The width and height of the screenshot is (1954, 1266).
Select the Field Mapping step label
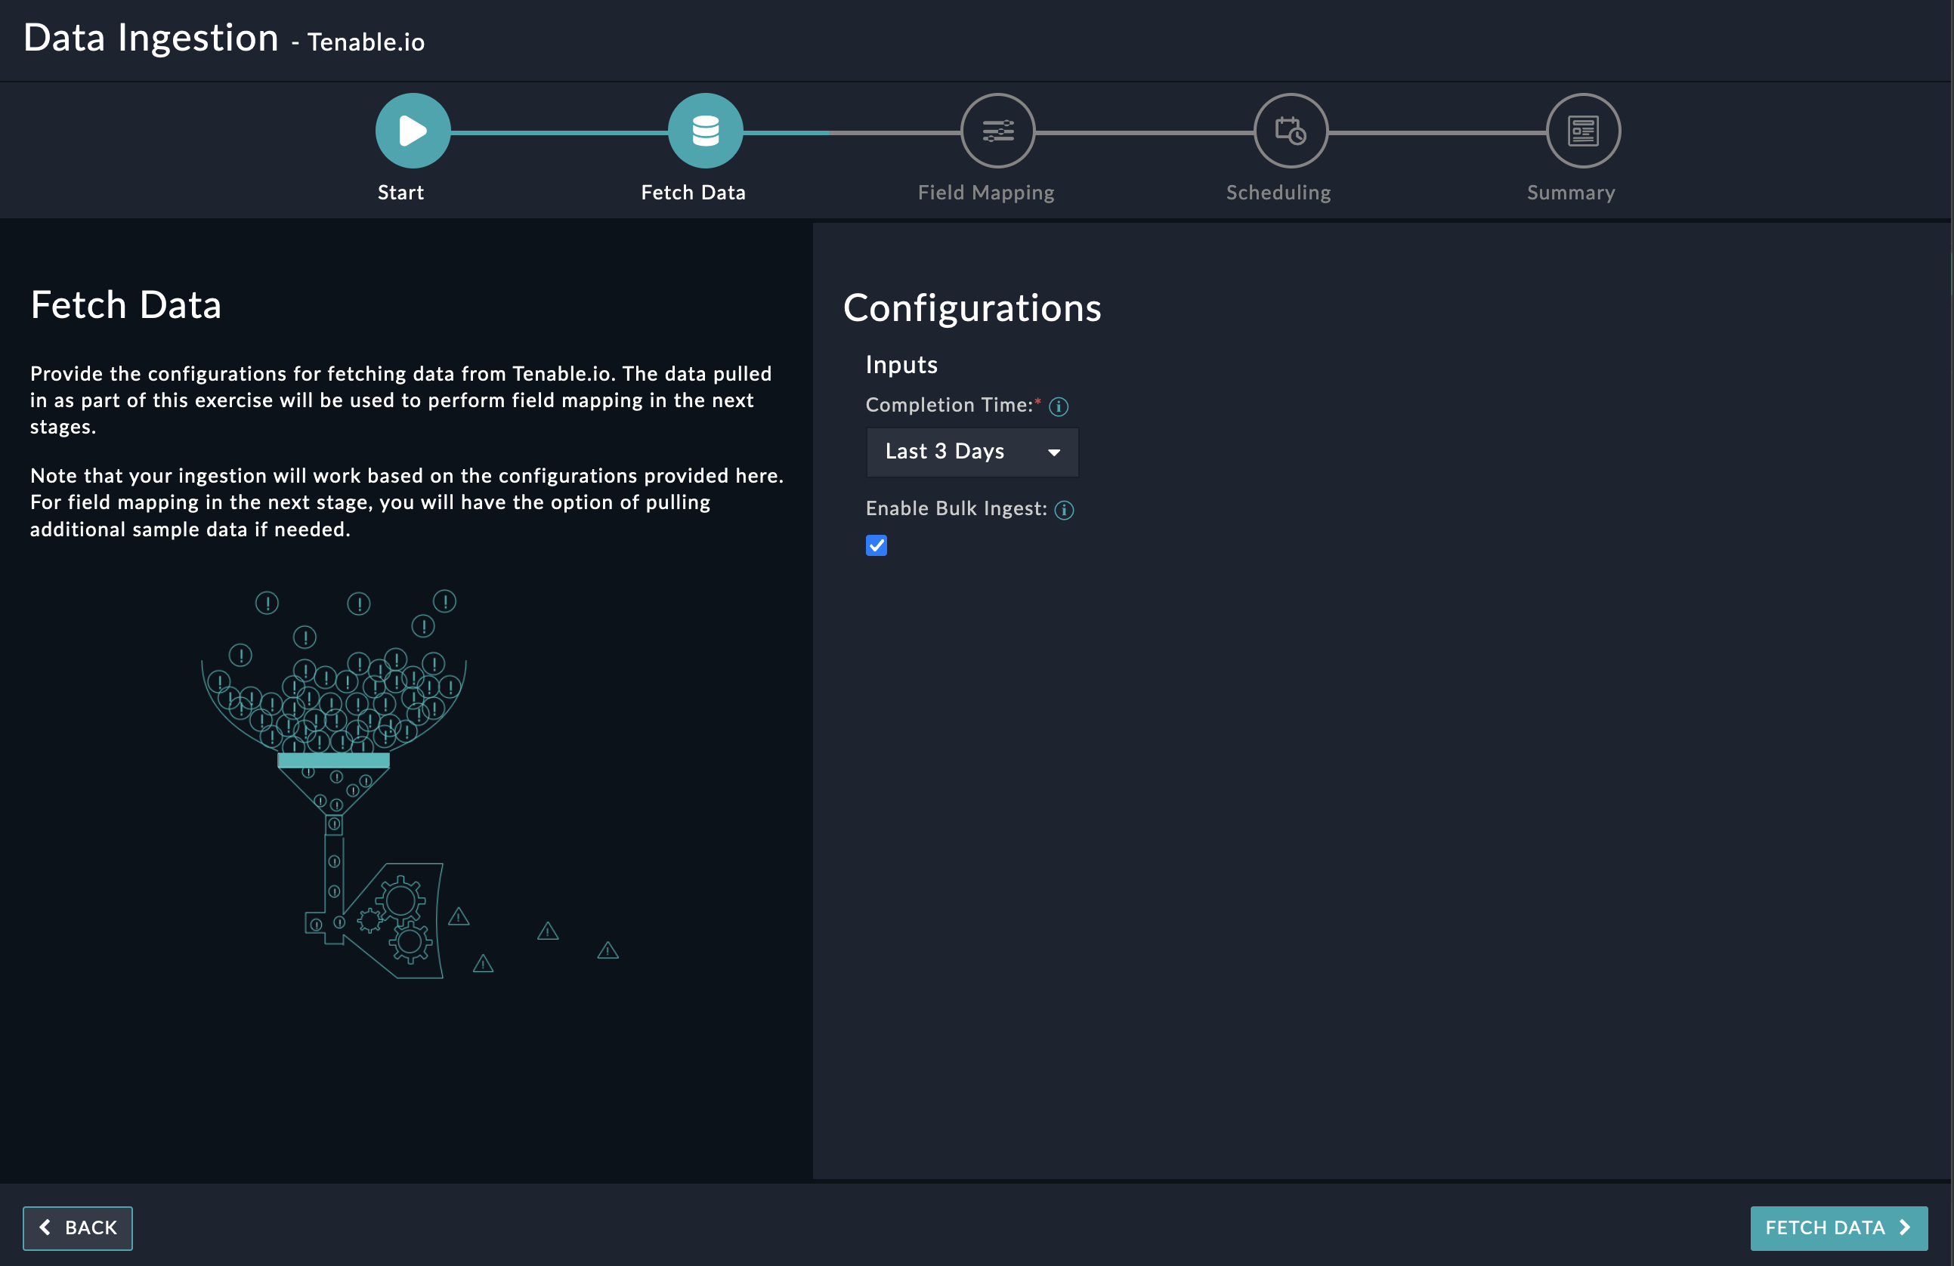coord(985,193)
